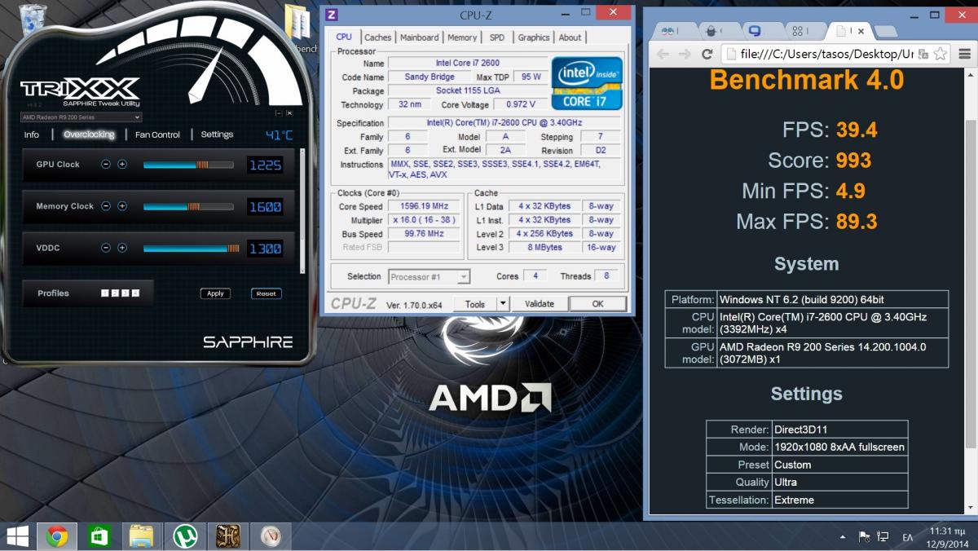Click the translate icon in Chrome's address bar
This screenshot has width=978, height=551.
[922, 55]
